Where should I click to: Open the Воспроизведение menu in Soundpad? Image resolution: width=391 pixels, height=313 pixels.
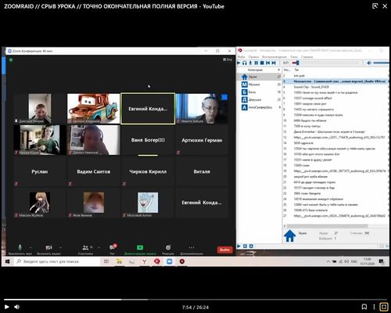pyautogui.click(x=274, y=56)
